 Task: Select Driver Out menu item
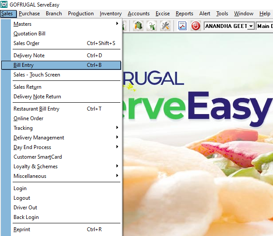[61, 208]
